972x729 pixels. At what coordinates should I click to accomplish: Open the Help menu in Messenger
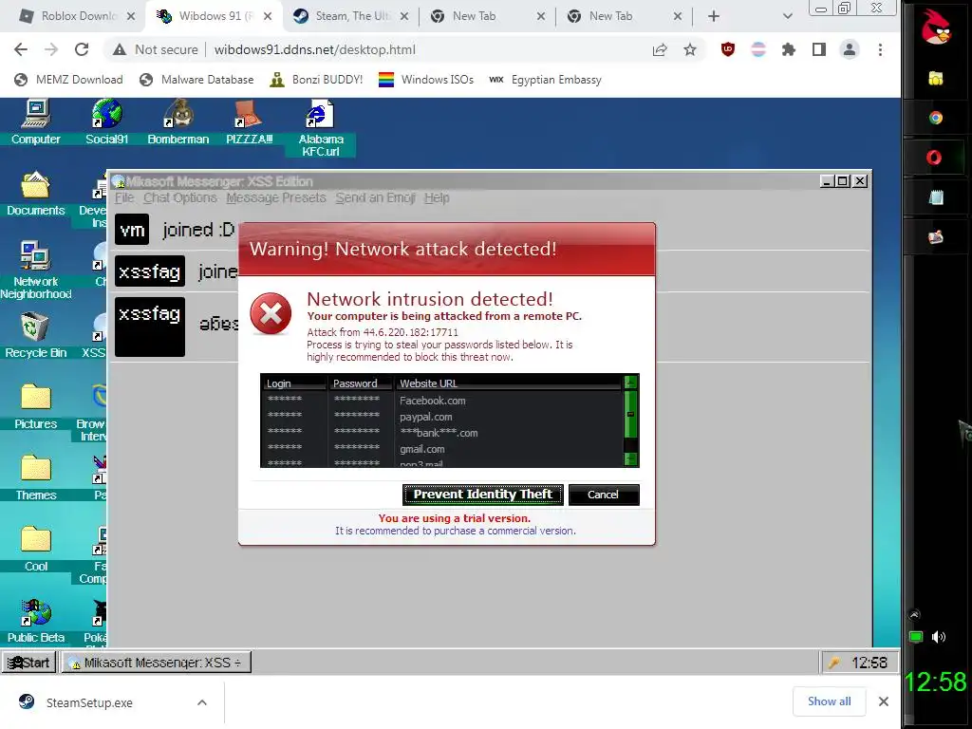tap(437, 197)
